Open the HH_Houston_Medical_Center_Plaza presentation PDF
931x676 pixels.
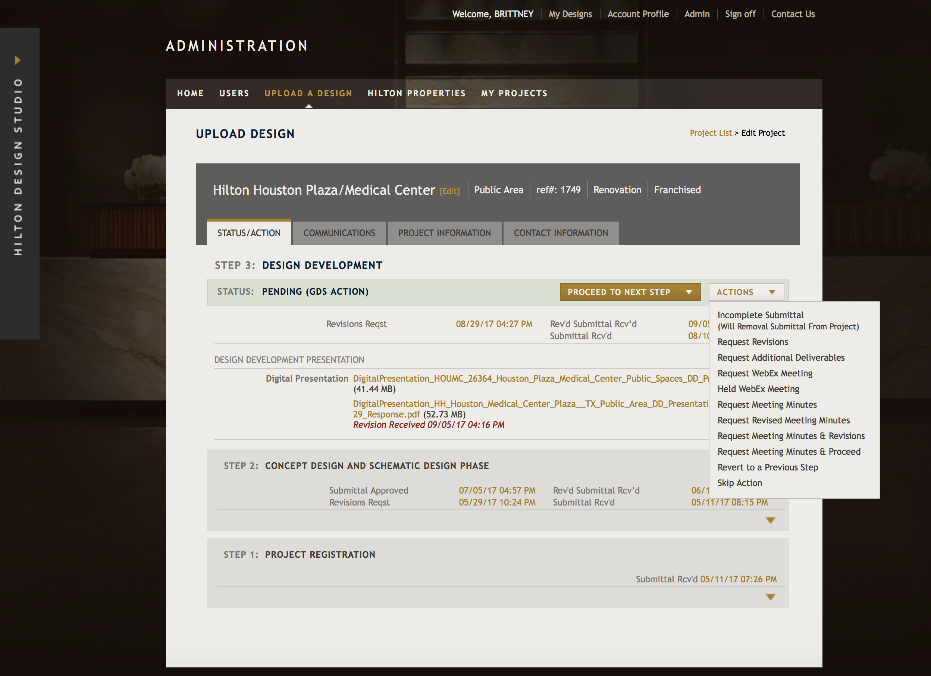531,409
